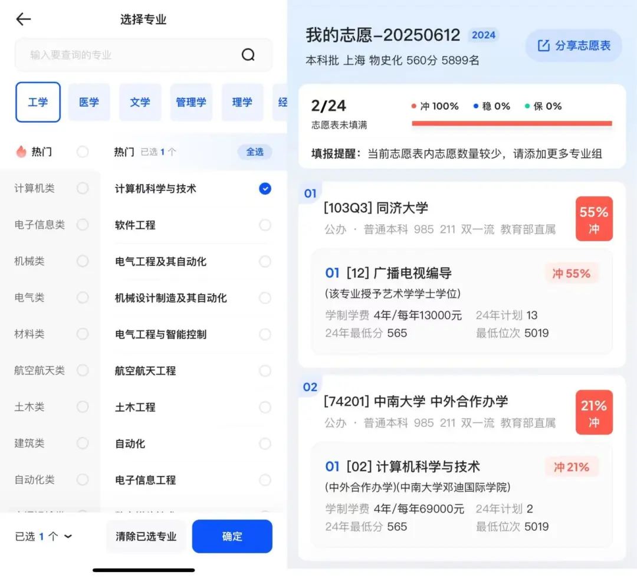Toggle the 土木类 category circle
637x578 pixels.
83,406
